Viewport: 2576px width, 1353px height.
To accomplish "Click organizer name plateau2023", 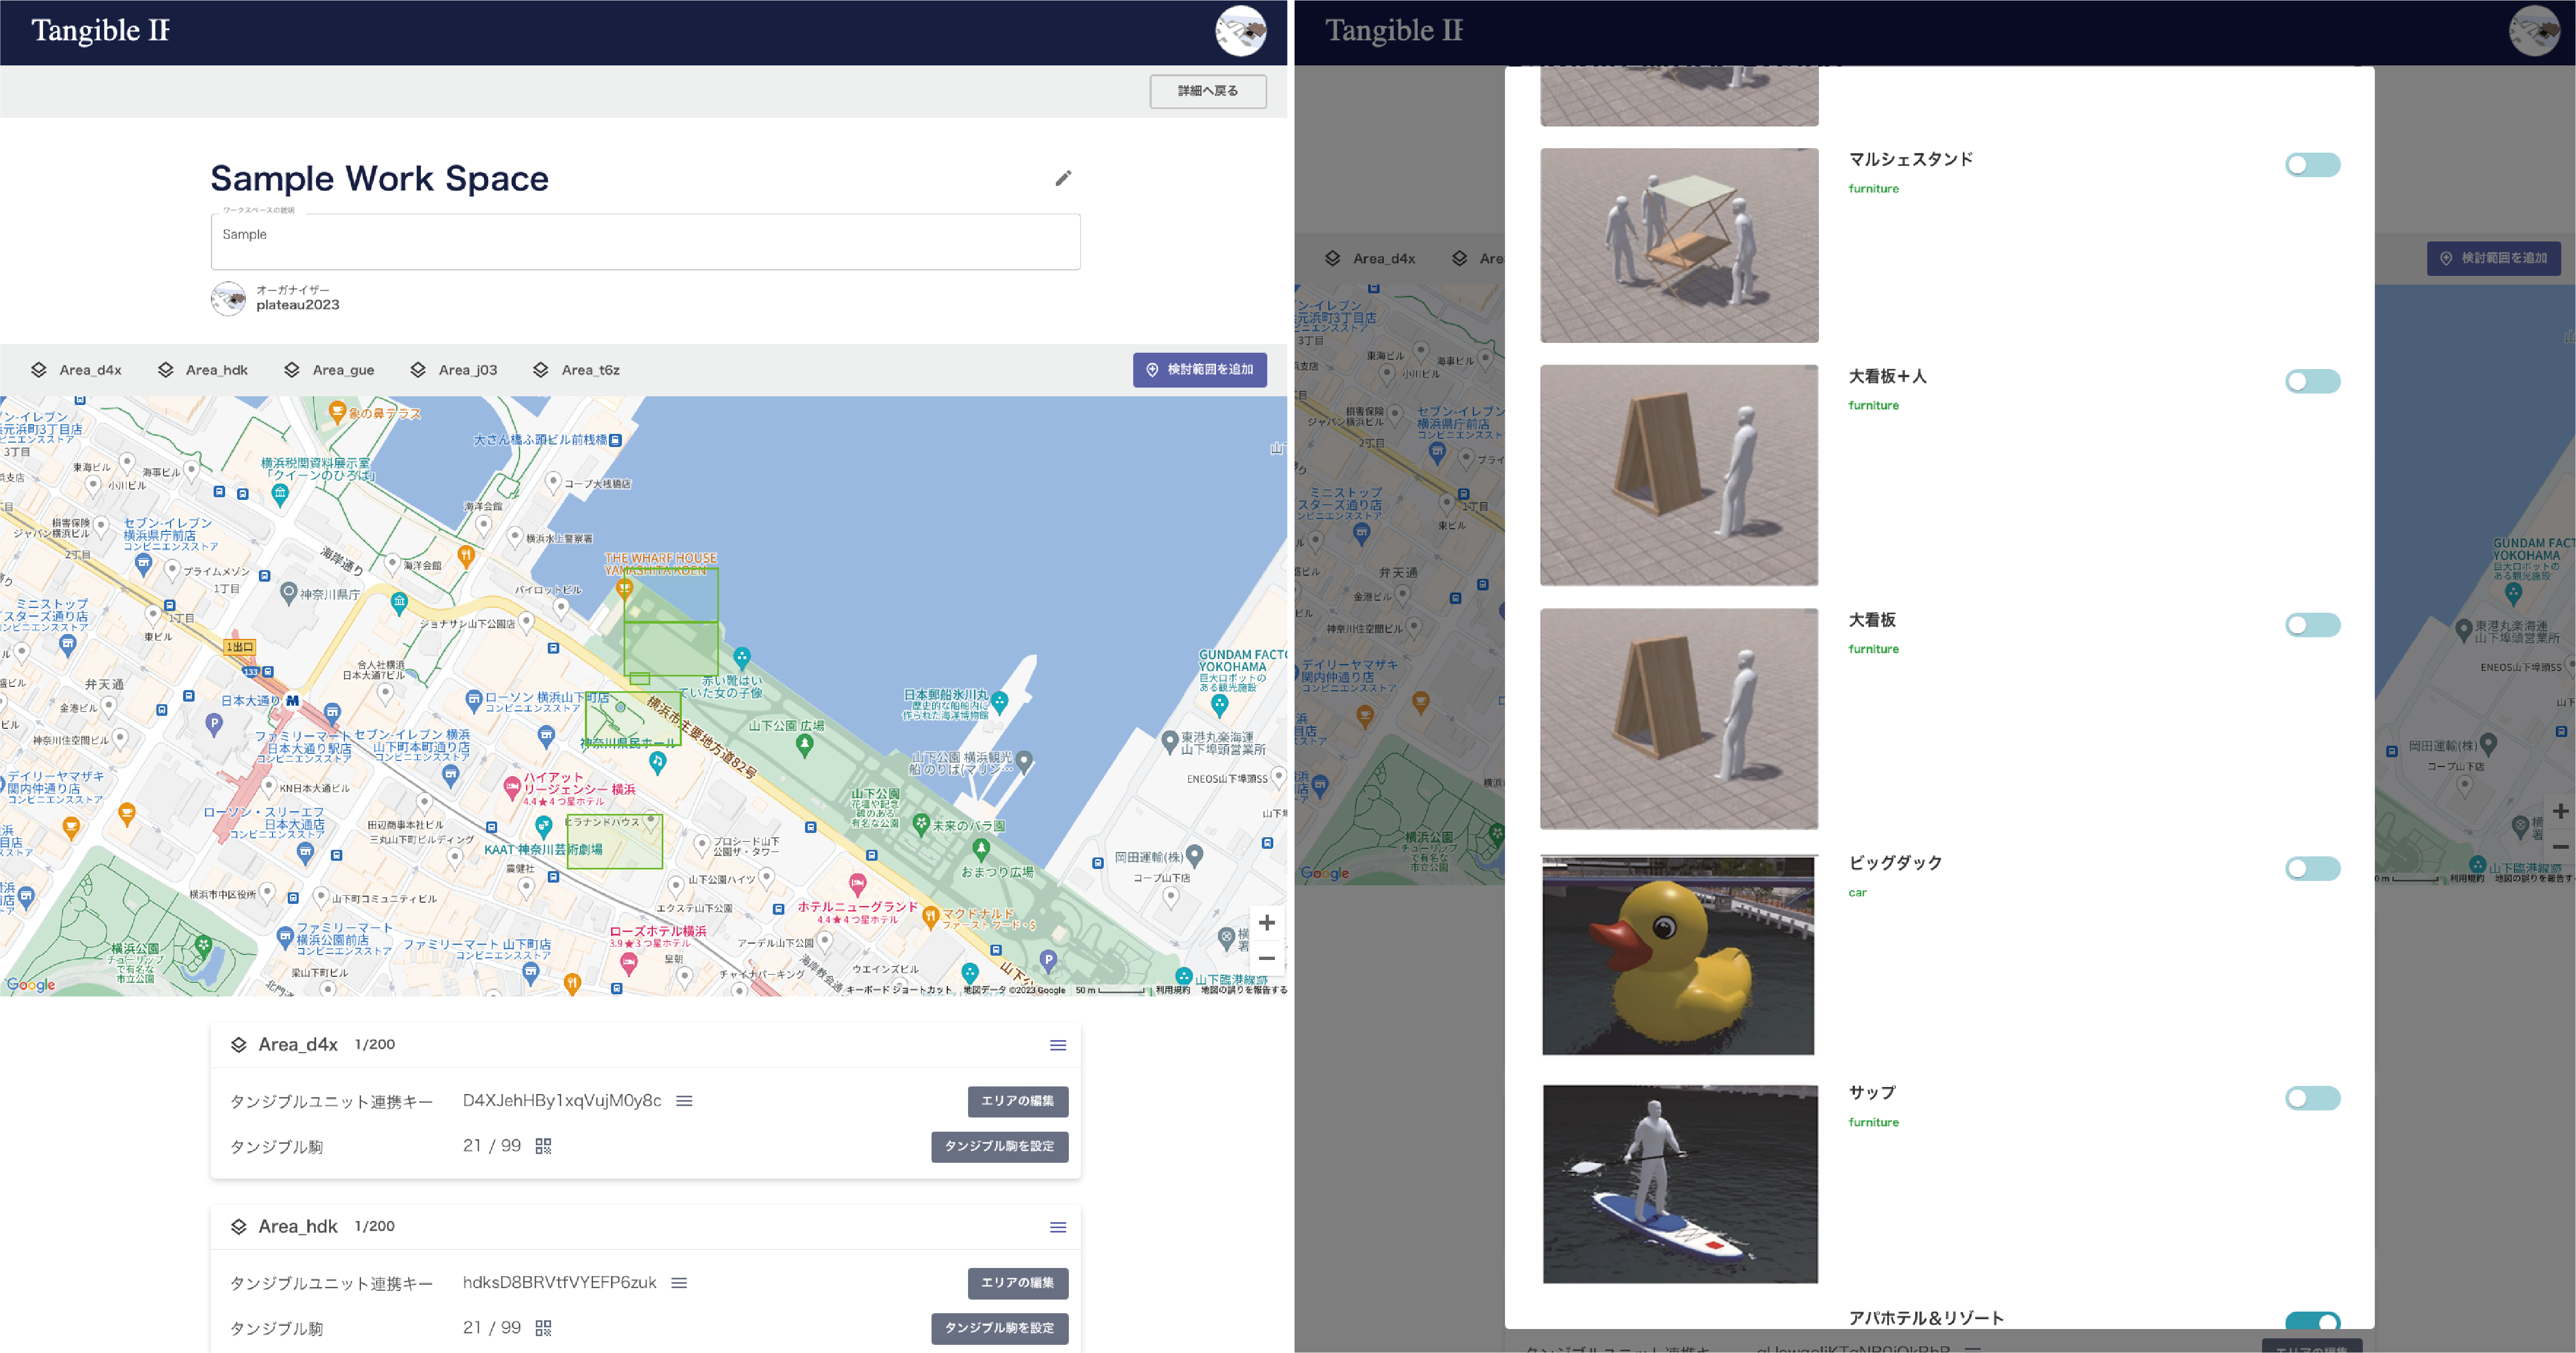I will tap(297, 305).
